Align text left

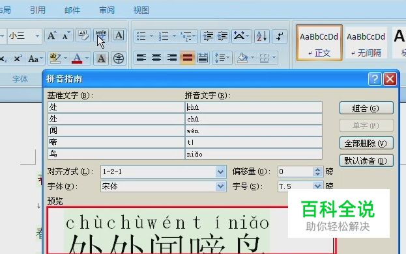pyautogui.click(x=141, y=58)
